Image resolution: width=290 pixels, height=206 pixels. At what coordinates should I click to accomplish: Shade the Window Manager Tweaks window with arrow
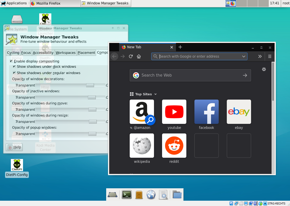click(x=113, y=28)
